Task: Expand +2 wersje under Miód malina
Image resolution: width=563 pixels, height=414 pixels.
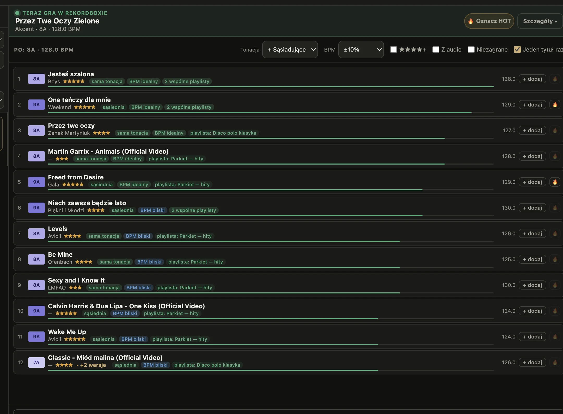Action: click(x=91, y=365)
